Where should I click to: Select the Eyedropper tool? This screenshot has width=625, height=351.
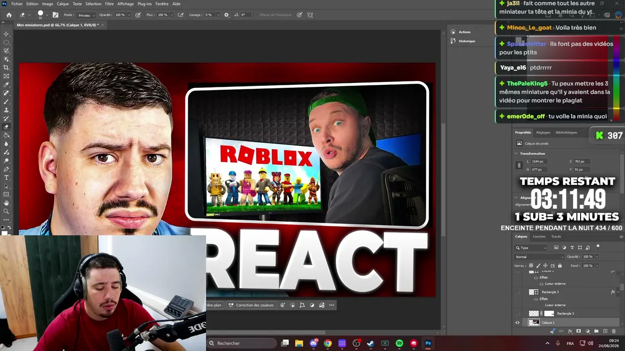[6, 85]
